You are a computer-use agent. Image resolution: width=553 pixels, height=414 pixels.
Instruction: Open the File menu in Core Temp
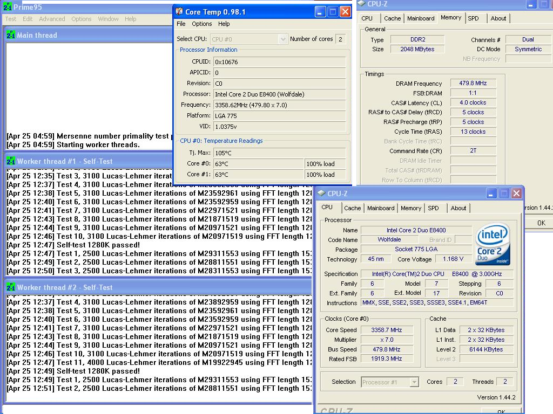181,24
